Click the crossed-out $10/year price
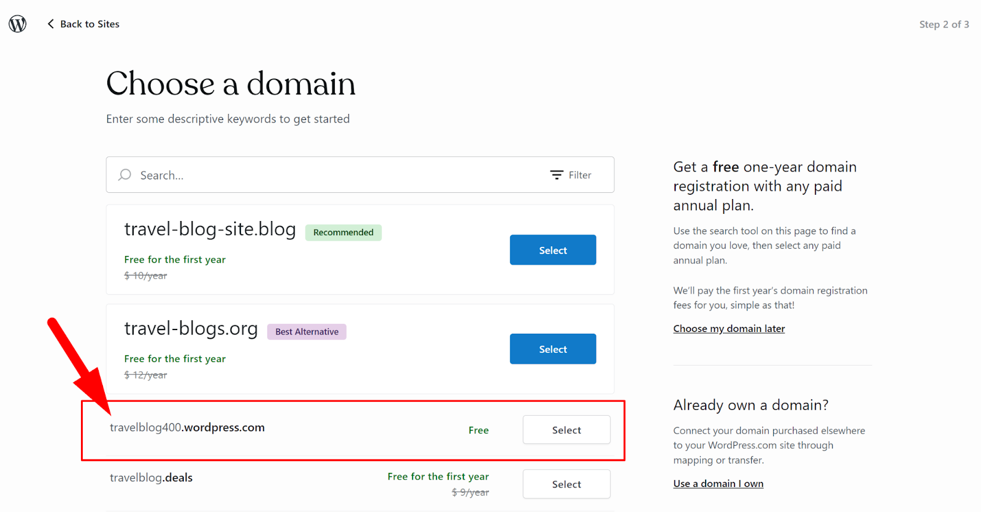The image size is (981, 512). (x=145, y=276)
